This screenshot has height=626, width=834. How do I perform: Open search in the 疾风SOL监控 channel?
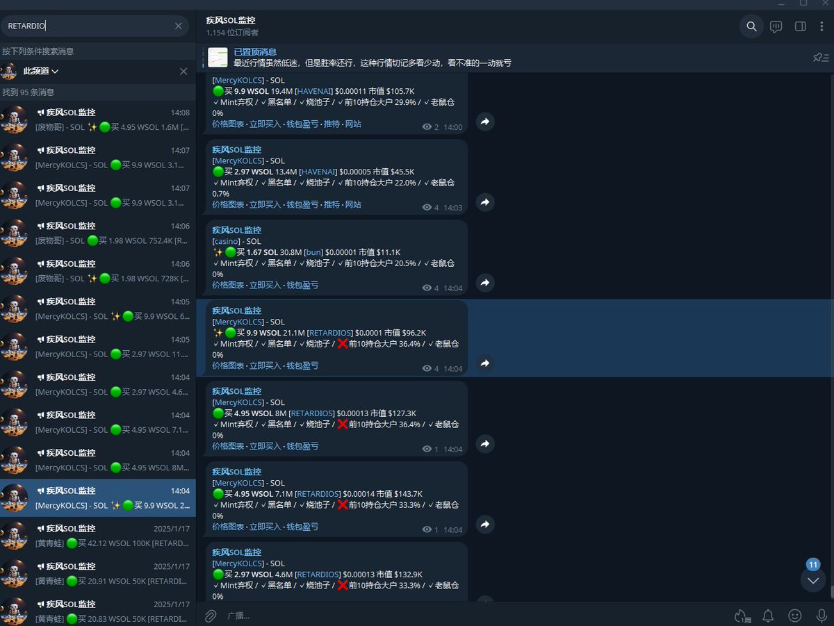(x=751, y=26)
